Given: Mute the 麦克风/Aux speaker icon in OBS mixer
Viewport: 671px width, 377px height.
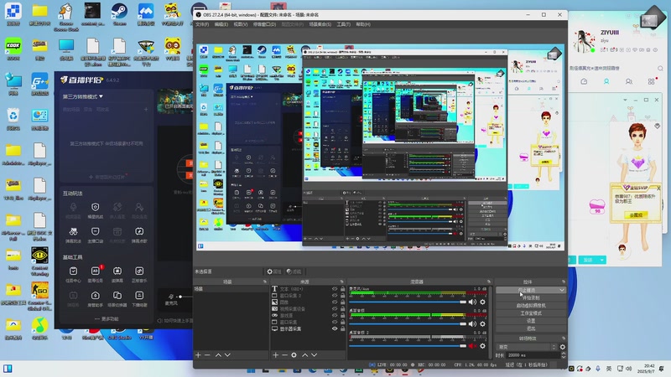Looking at the screenshot, I should pos(472,302).
